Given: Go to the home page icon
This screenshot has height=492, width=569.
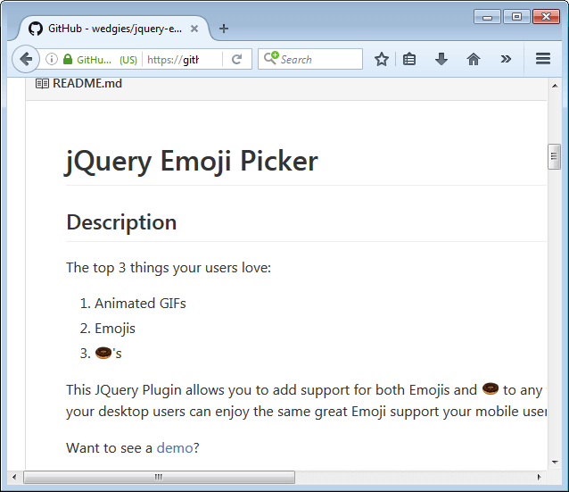Looking at the screenshot, I should point(474,59).
